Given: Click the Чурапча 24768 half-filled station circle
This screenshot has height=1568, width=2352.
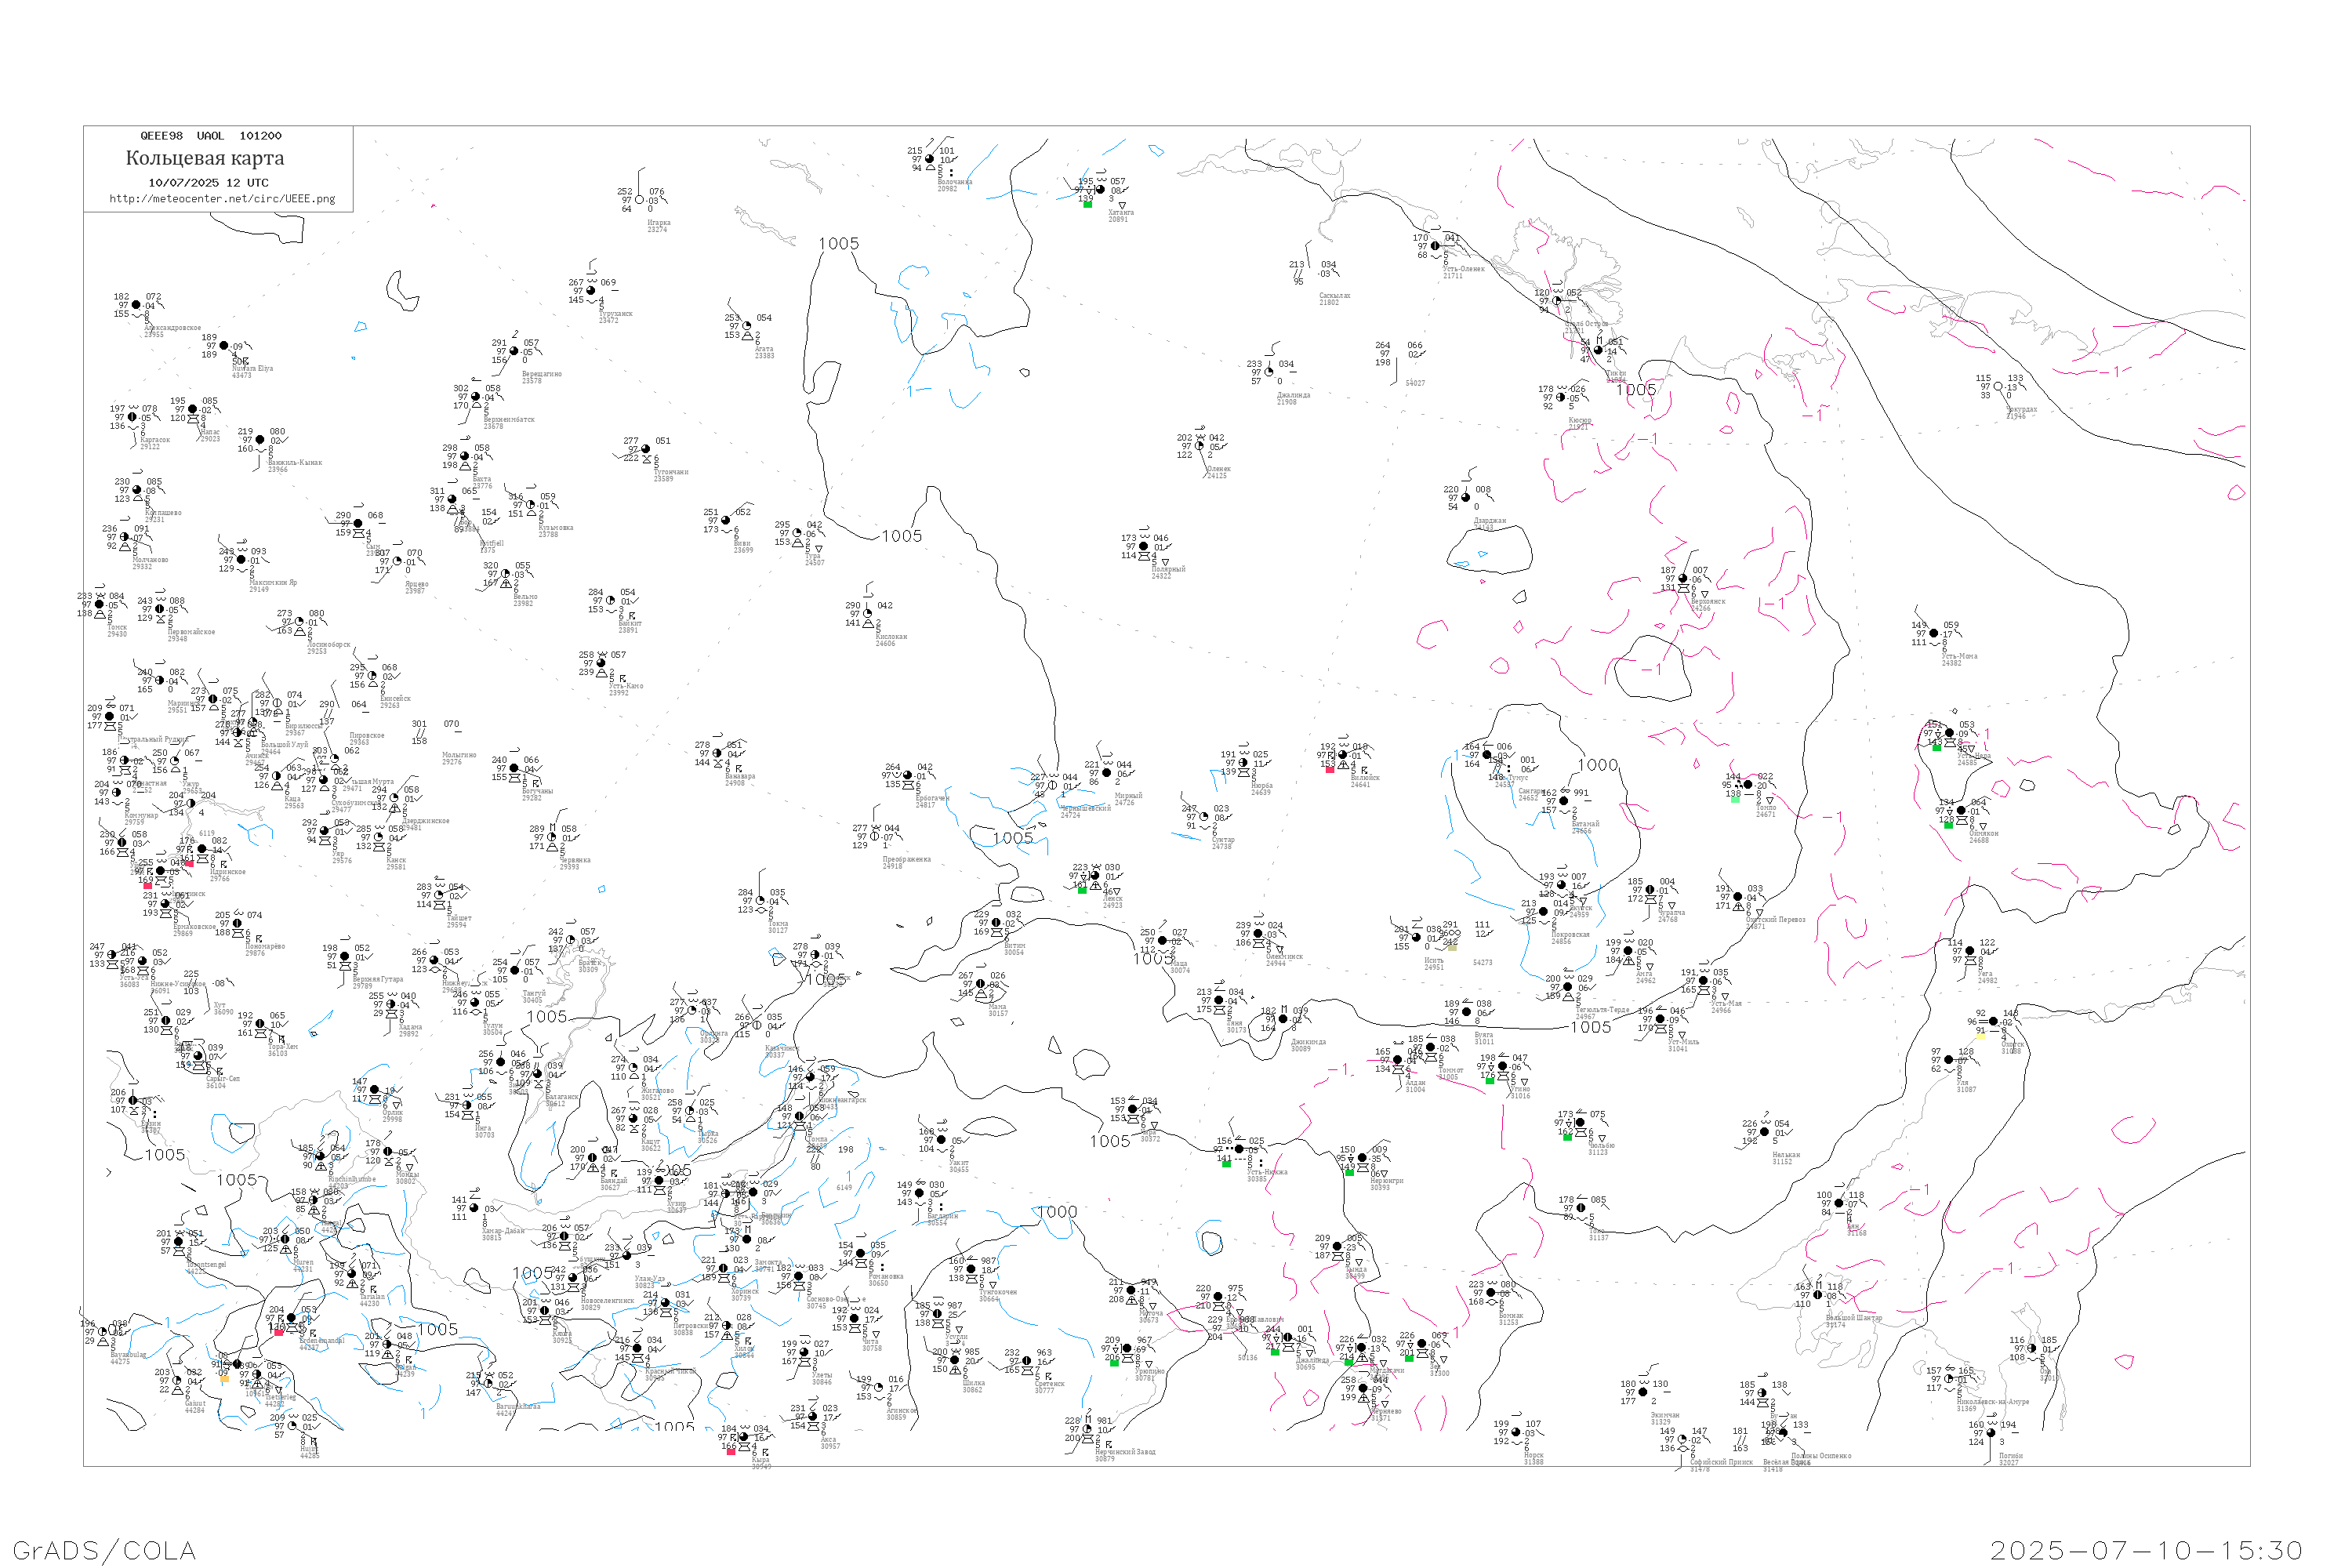Looking at the screenshot, I should [x=1650, y=890].
